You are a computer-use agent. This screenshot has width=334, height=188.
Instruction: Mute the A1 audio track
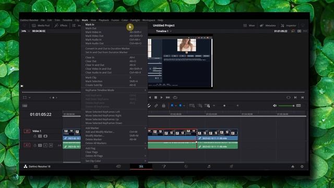[x=51, y=145]
